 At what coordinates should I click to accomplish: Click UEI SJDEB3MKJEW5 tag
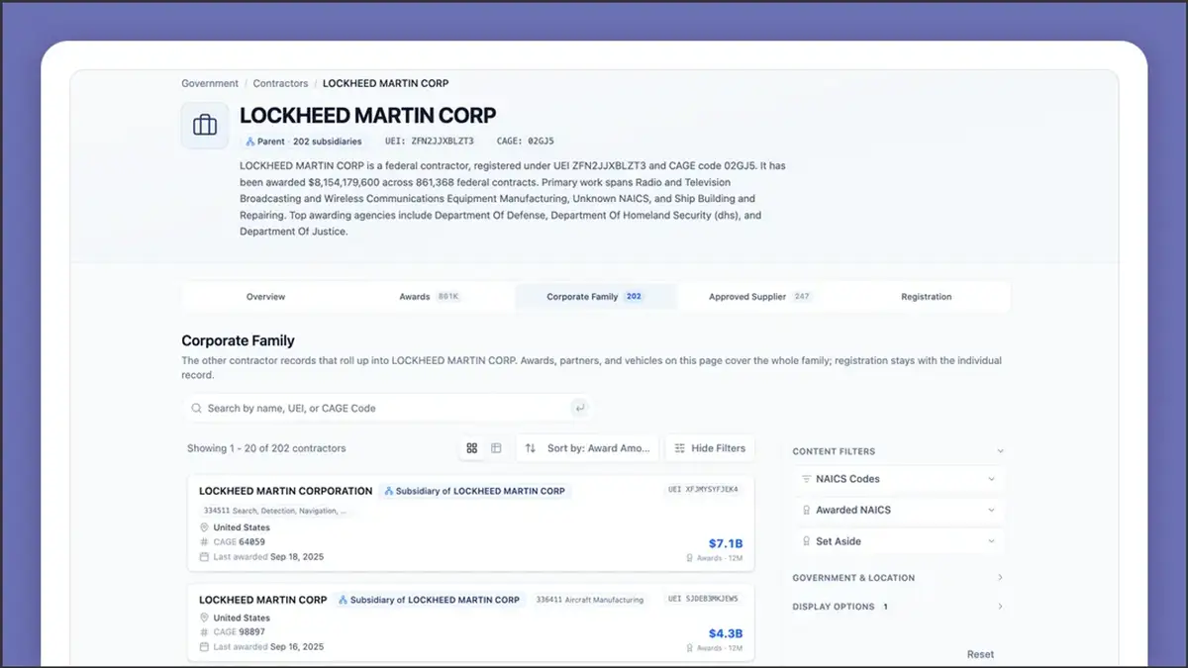tap(703, 599)
